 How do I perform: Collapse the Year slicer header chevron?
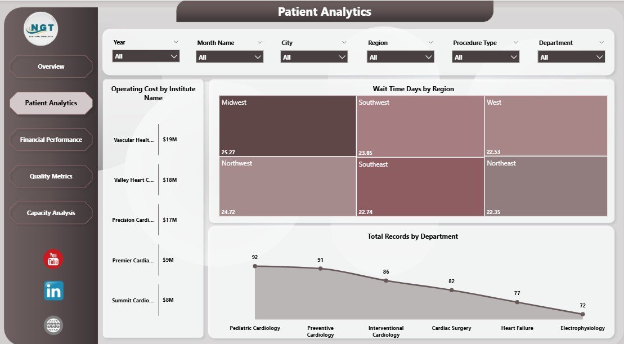click(177, 42)
